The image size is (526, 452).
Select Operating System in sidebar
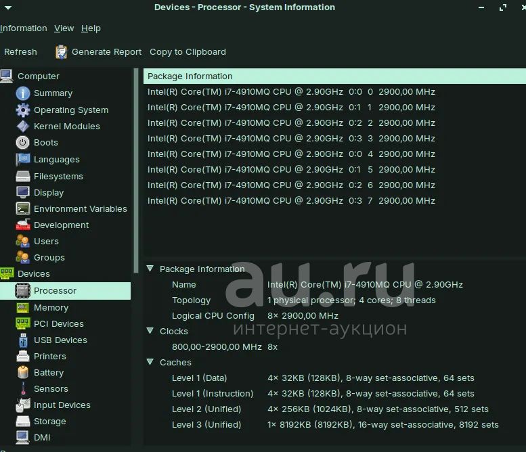pyautogui.click(x=71, y=110)
